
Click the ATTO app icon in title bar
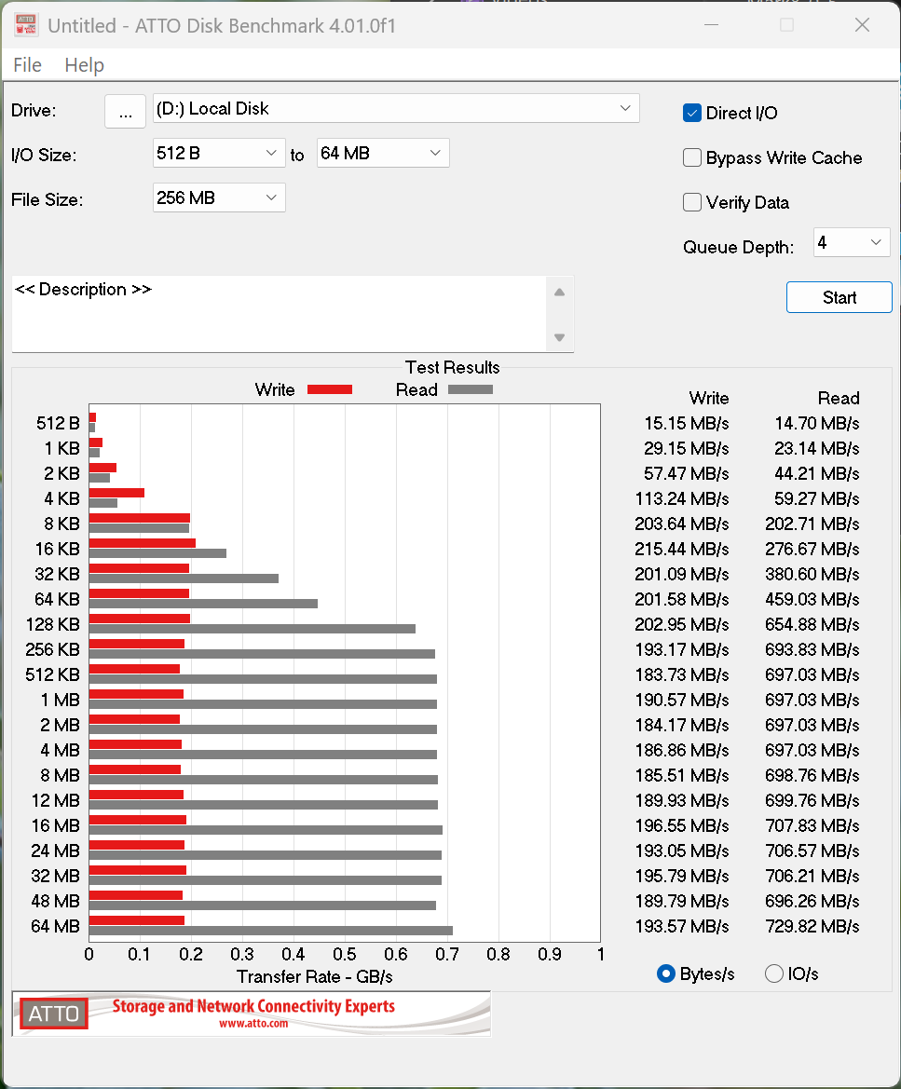tap(25, 25)
